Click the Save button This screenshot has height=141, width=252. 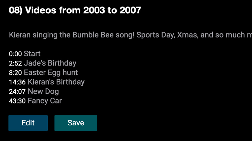76,123
